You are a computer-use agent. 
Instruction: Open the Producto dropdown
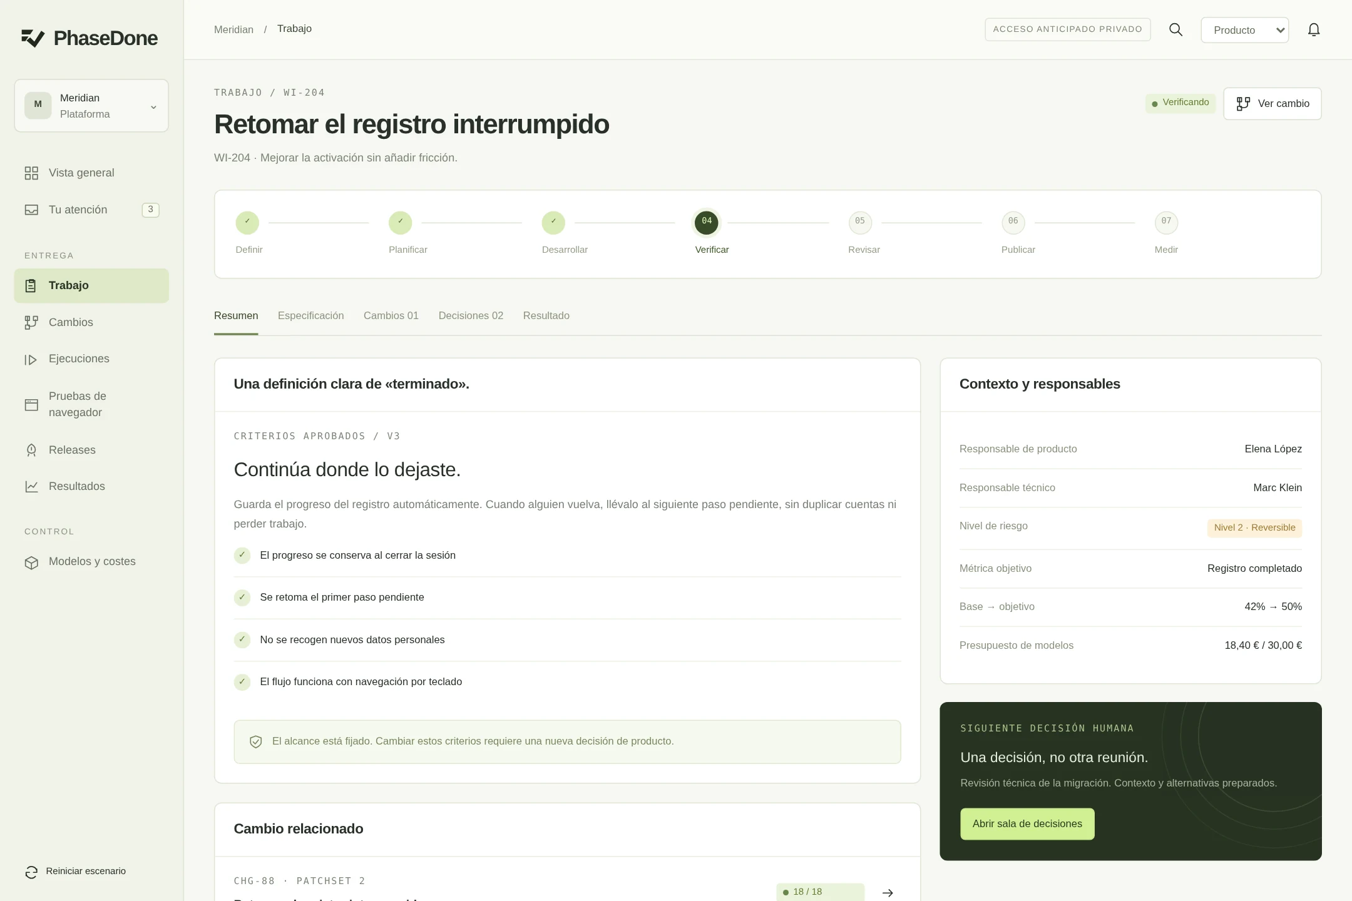click(x=1244, y=30)
